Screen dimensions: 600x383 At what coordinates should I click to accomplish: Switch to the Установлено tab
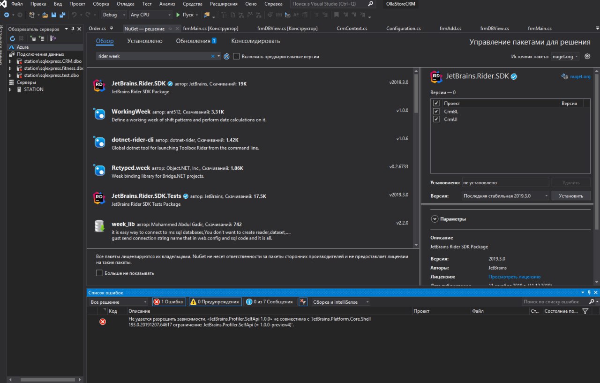click(x=145, y=41)
